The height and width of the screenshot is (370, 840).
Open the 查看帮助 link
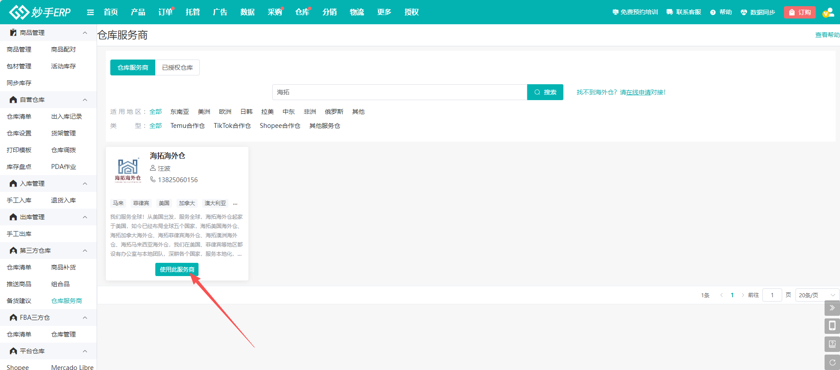[x=827, y=35]
